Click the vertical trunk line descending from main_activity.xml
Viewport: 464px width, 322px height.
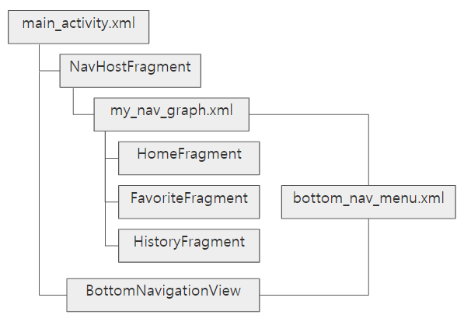(39, 170)
